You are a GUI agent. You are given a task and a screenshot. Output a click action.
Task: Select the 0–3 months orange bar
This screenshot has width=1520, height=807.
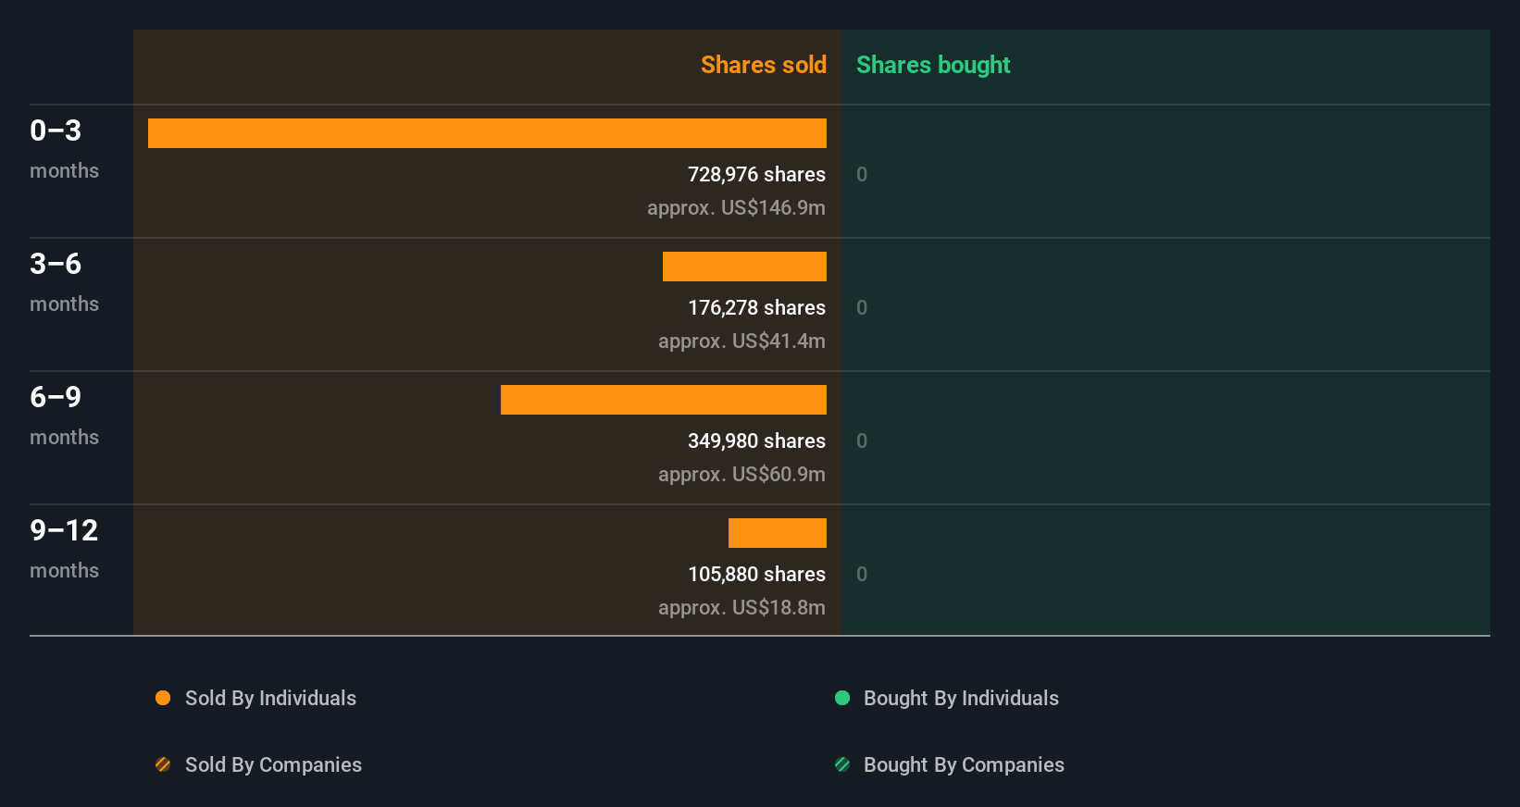487,133
